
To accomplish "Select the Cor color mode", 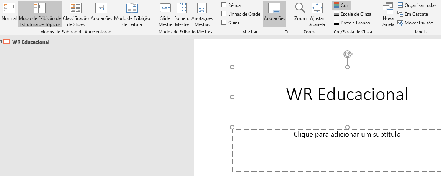I will (x=341, y=5).
